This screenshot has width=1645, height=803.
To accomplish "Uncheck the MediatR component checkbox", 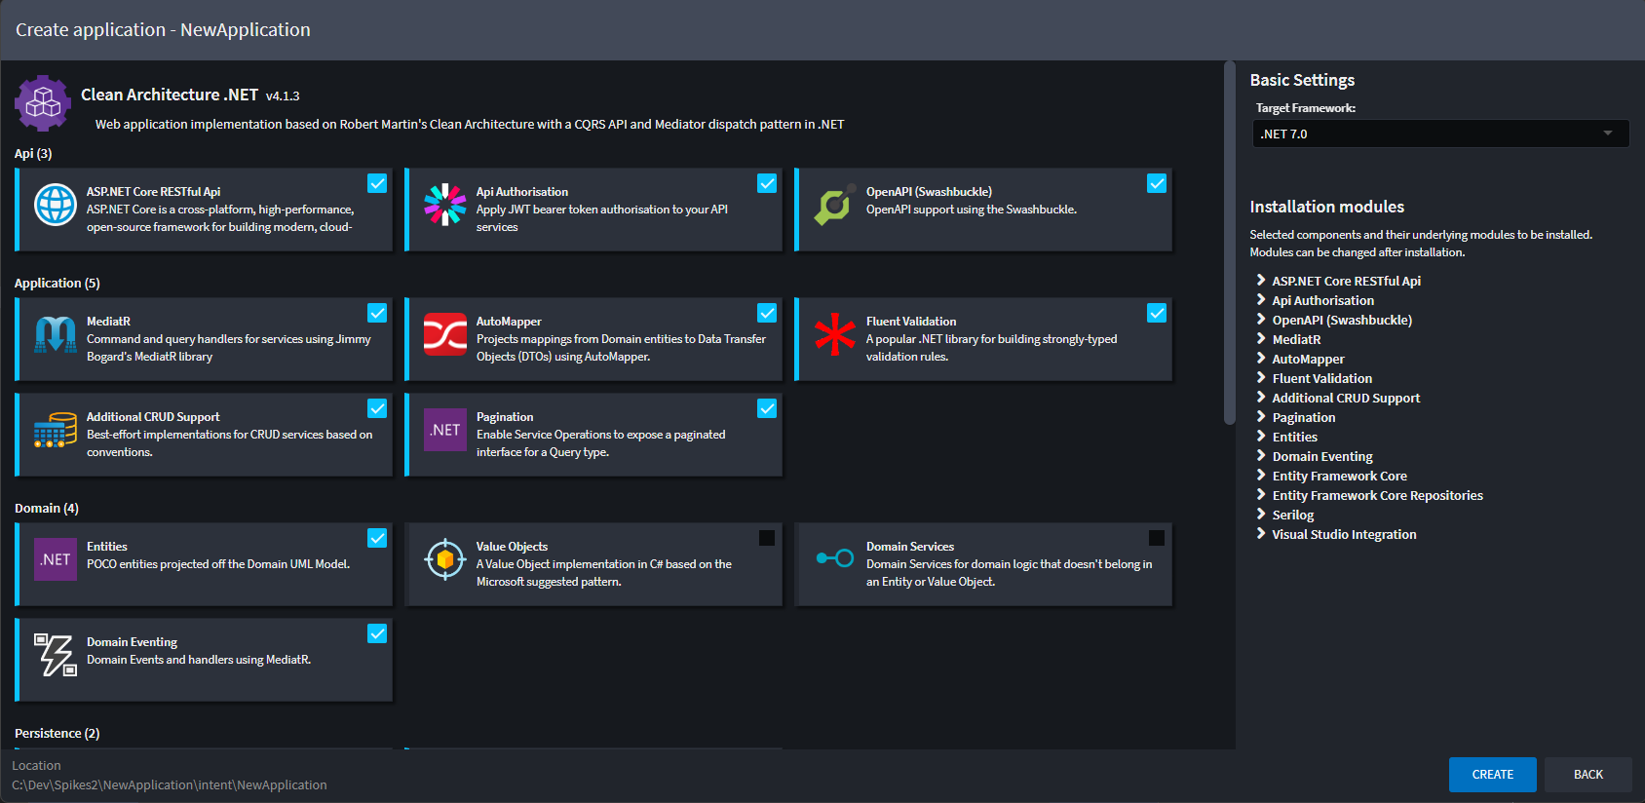I will click(377, 313).
